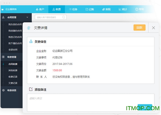Open the 客户 tab
The image size is (161, 115).
[40, 9]
